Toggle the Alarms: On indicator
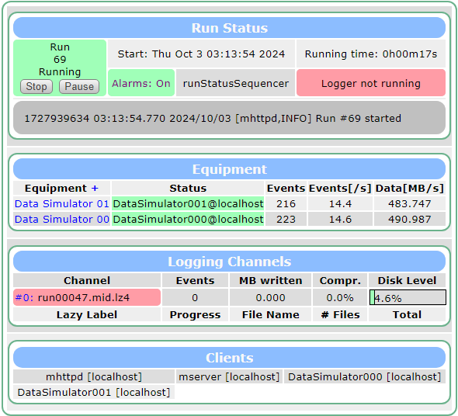 [141, 83]
